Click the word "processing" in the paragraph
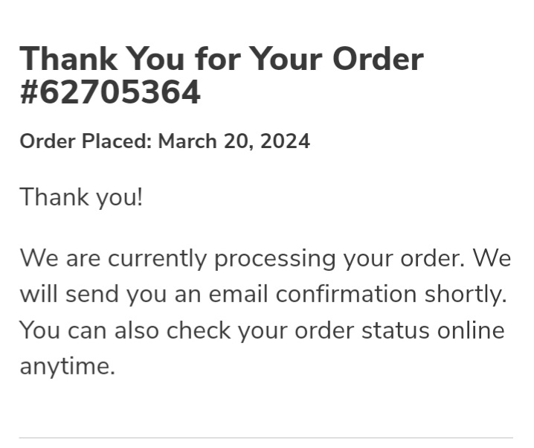 (275, 259)
